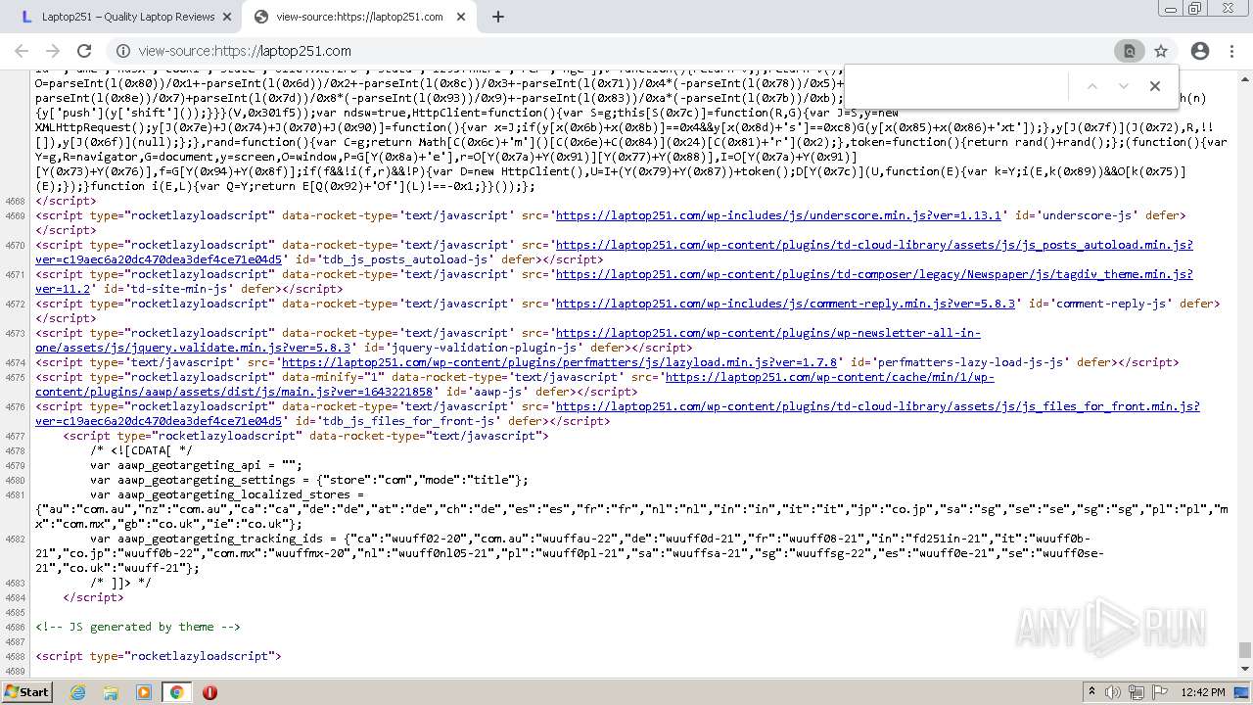This screenshot has height=705, width=1253.
Task: Reload the current page
Action: pyautogui.click(x=84, y=51)
